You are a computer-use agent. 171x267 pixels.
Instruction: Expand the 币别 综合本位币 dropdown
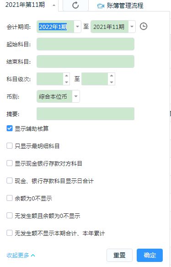coord(76,96)
